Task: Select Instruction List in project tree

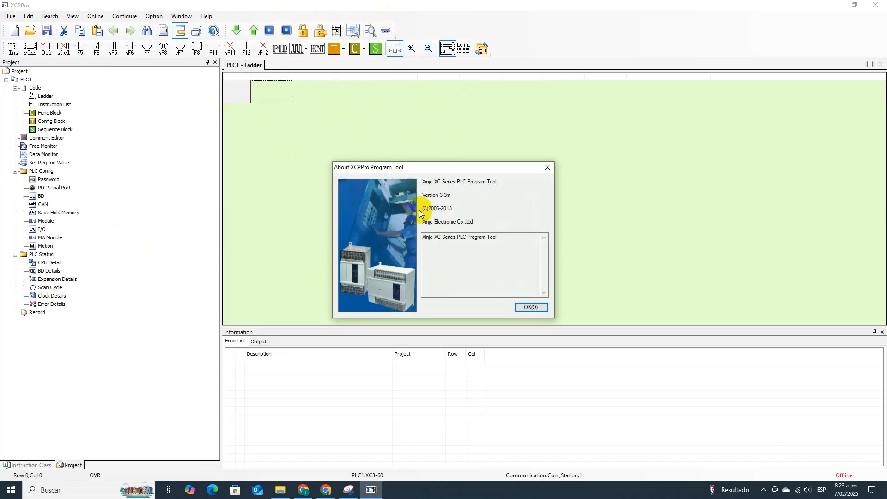Action: tap(54, 105)
